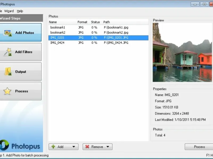Click the 0 % status of IMG_0424
Viewport: 213px width, 159px height.
(94, 43)
